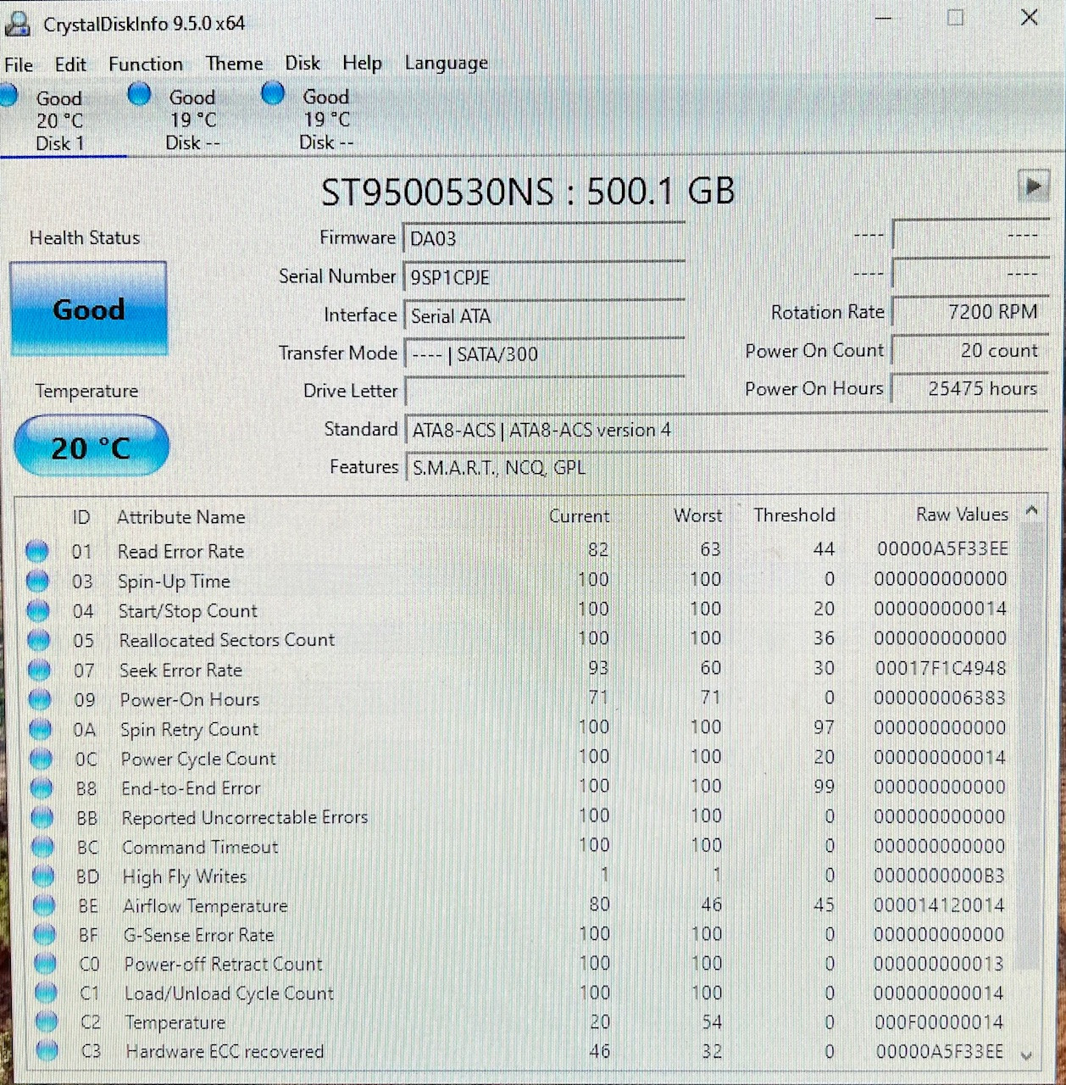Select the Read Error Rate attribute name
Viewport: 1066px width, 1085px height.
[x=180, y=551]
